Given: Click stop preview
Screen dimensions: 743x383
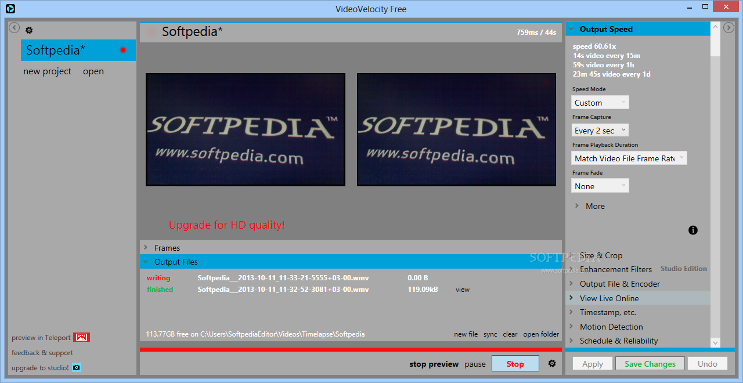Looking at the screenshot, I should pos(434,364).
